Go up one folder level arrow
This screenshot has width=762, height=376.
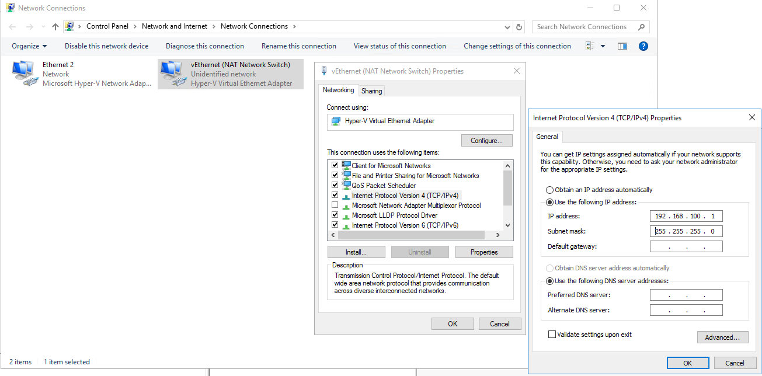[55, 27]
